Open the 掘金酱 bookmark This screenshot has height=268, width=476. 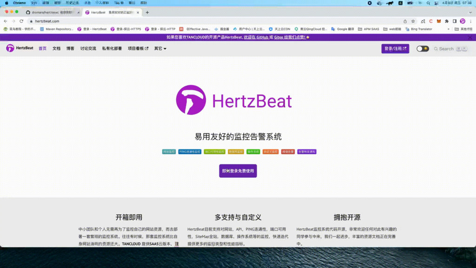pos(222,29)
